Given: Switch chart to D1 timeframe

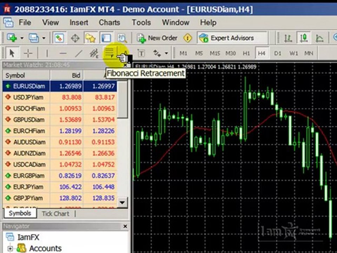Looking at the screenshot, I should 277,53.
